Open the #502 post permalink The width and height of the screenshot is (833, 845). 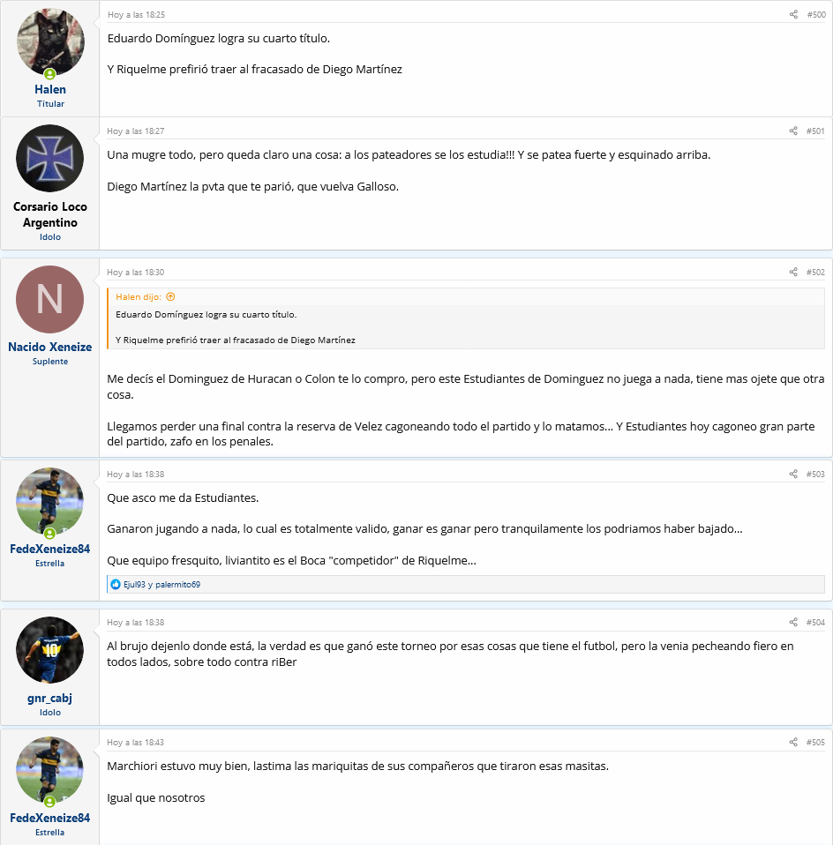click(x=815, y=273)
